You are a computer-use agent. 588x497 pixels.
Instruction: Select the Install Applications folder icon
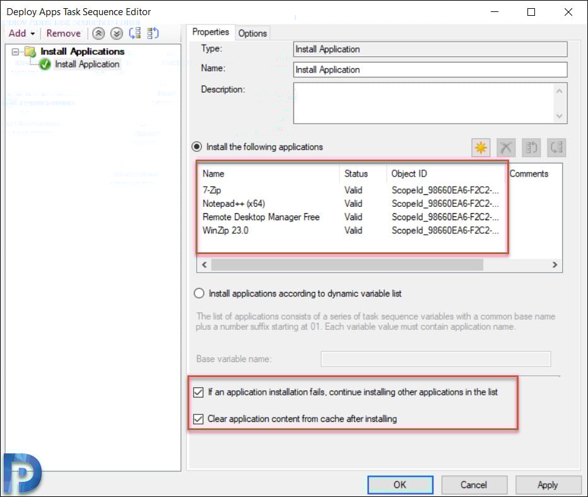pos(30,51)
